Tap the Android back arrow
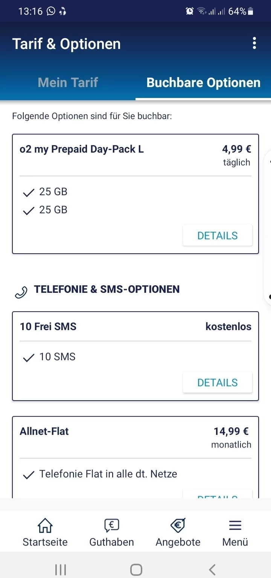The width and height of the screenshot is (271, 578). 212,569
